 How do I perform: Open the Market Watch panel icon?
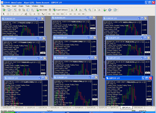[15, 10]
